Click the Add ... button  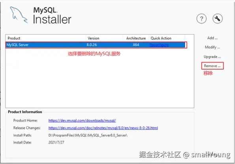[212, 38]
